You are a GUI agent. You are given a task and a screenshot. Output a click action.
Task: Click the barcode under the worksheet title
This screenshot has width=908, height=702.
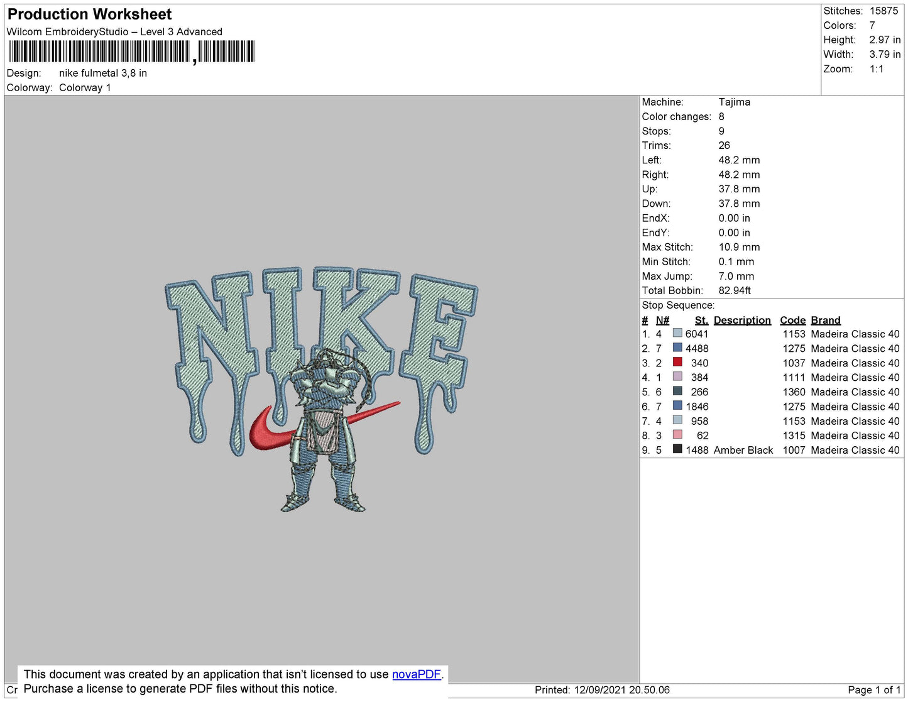[x=132, y=52]
